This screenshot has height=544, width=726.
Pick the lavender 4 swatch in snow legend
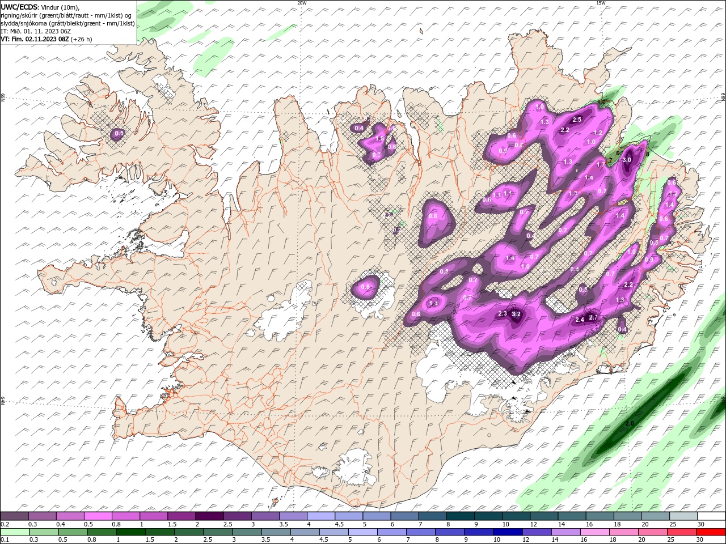click(x=320, y=516)
